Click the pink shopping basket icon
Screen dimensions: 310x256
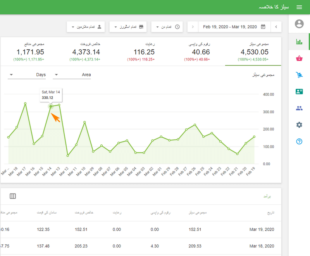[299, 58]
